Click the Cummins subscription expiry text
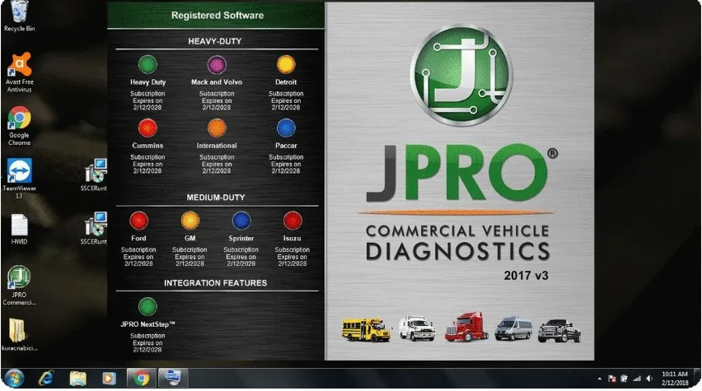 pyautogui.click(x=147, y=164)
